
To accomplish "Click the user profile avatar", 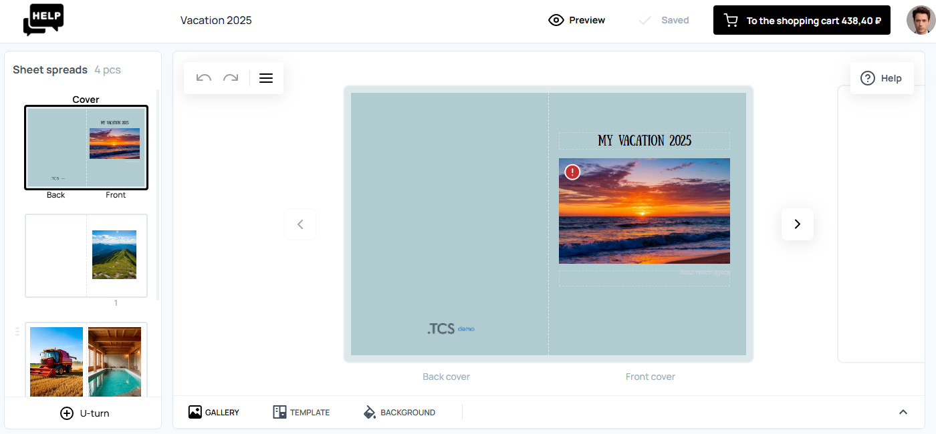I will click(x=921, y=21).
